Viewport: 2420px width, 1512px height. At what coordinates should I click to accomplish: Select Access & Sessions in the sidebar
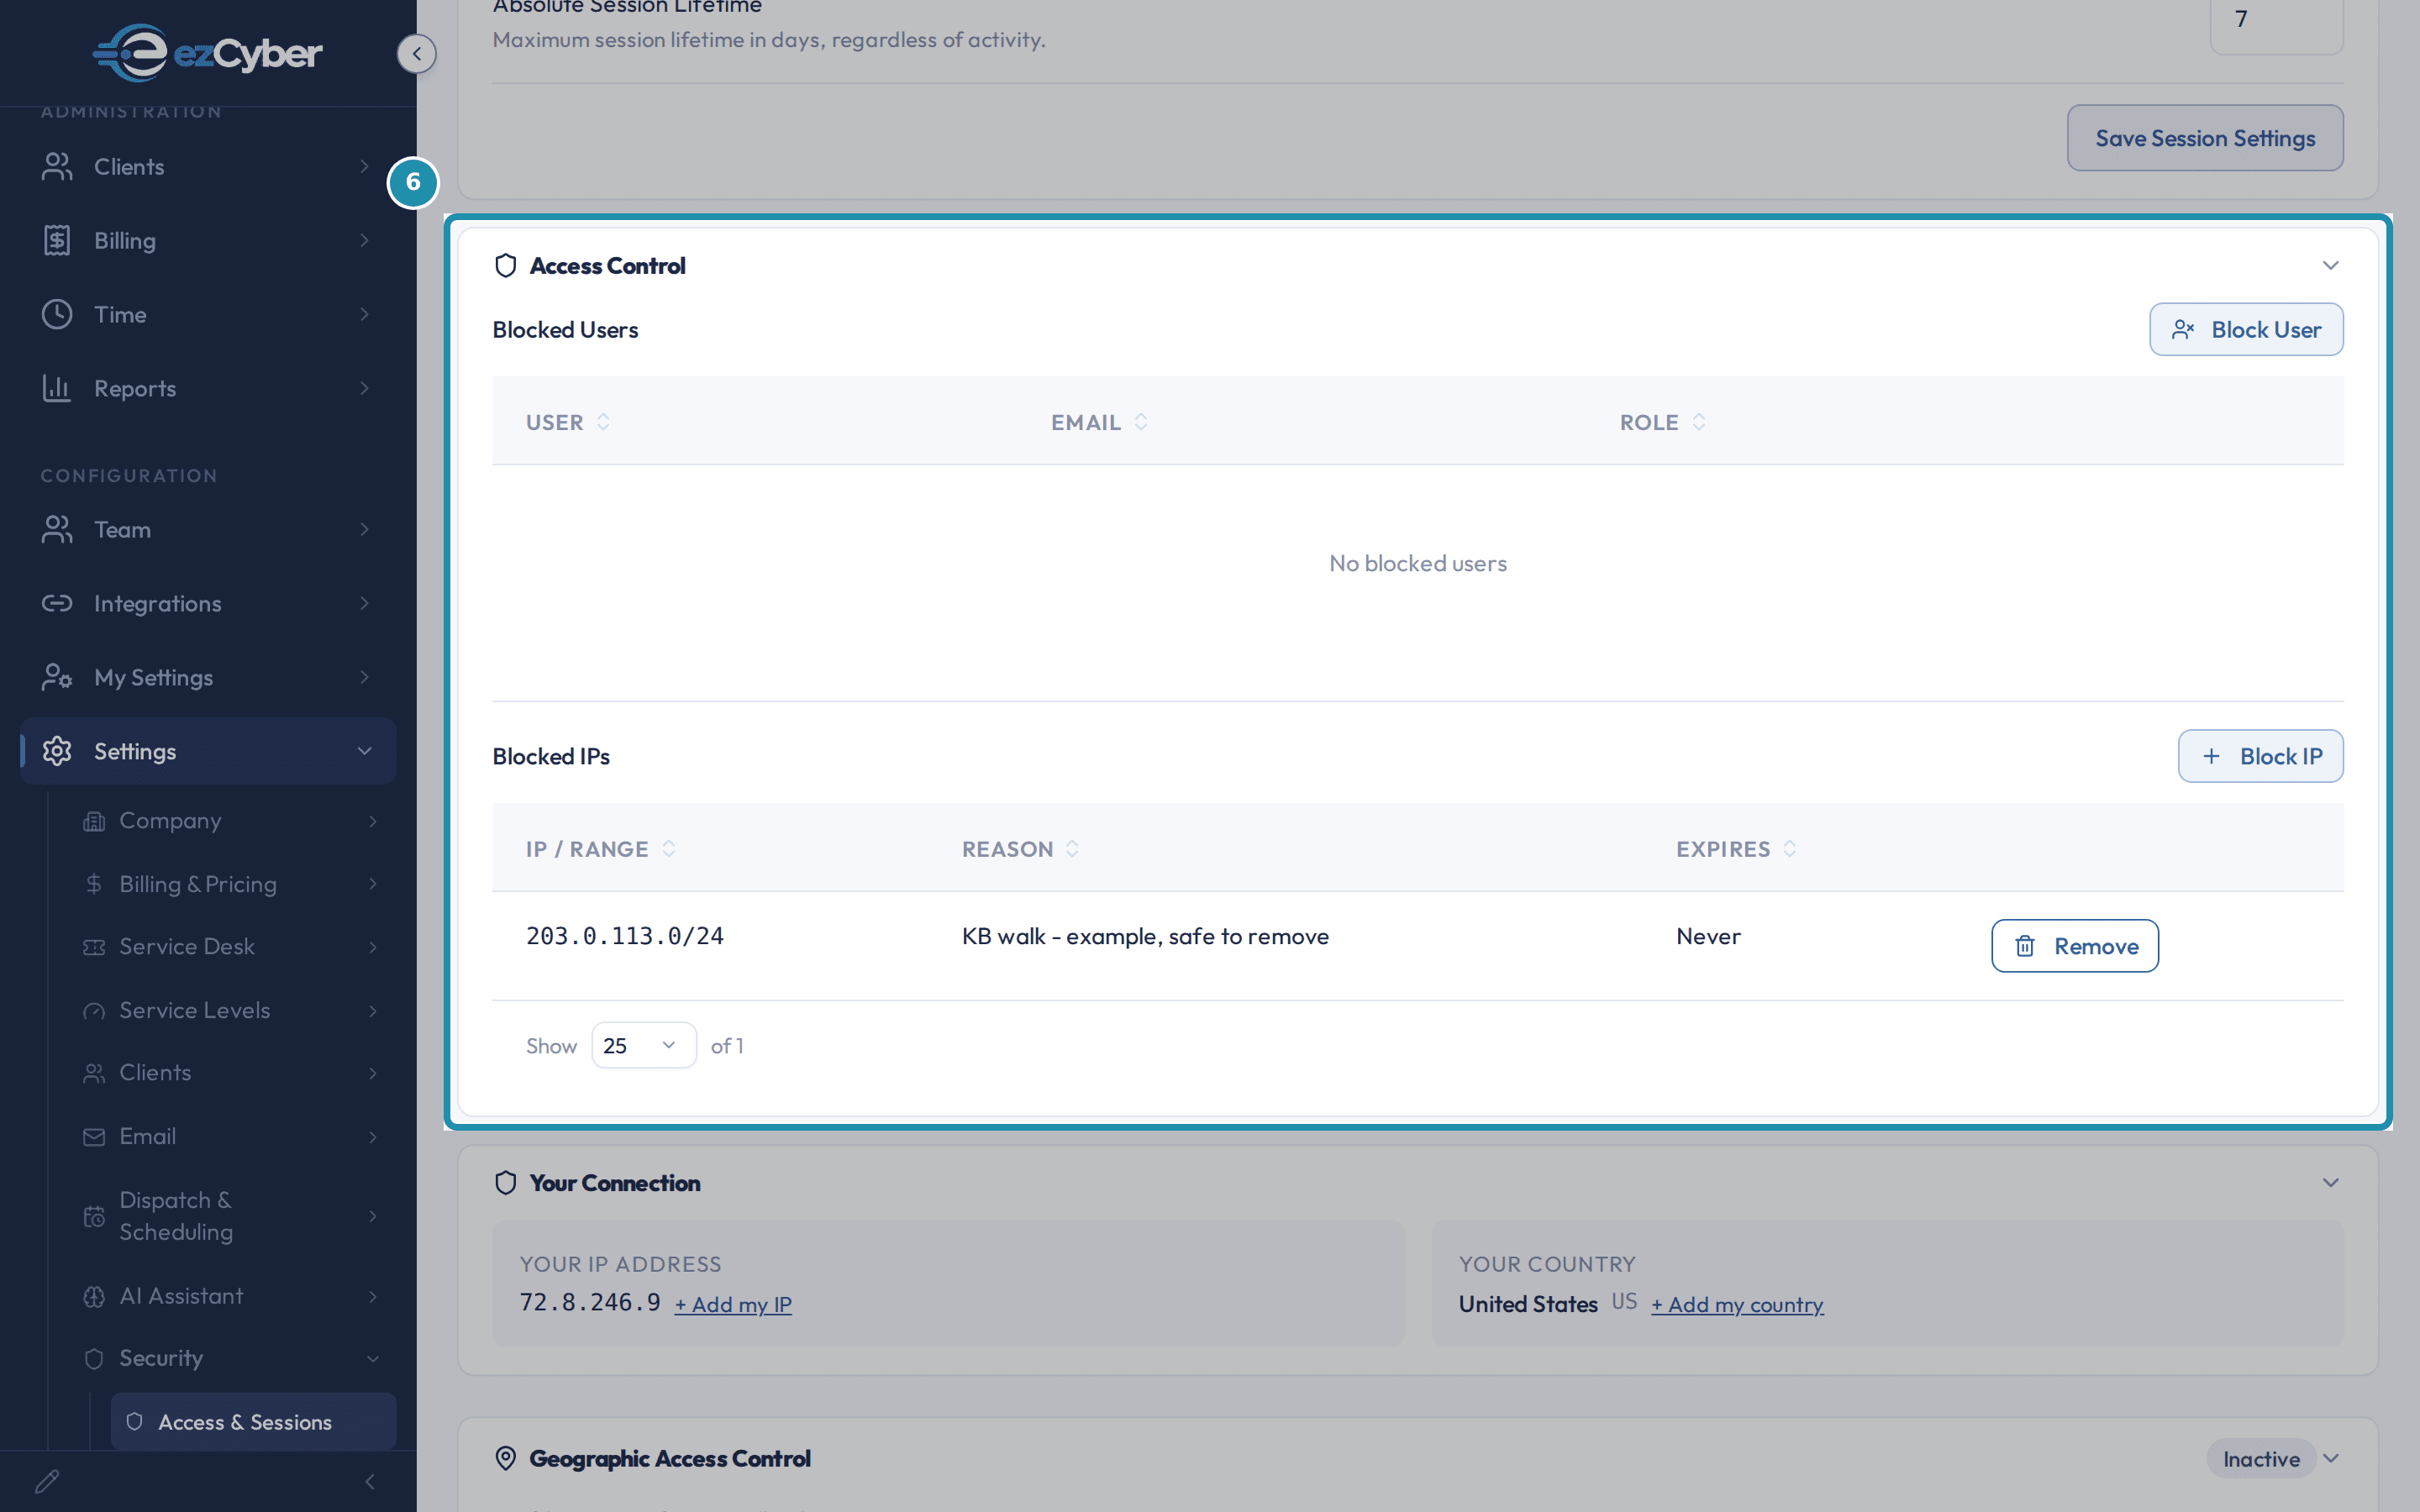pos(253,1421)
